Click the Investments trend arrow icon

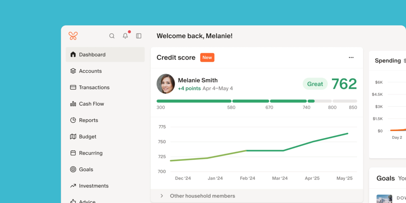(73, 186)
